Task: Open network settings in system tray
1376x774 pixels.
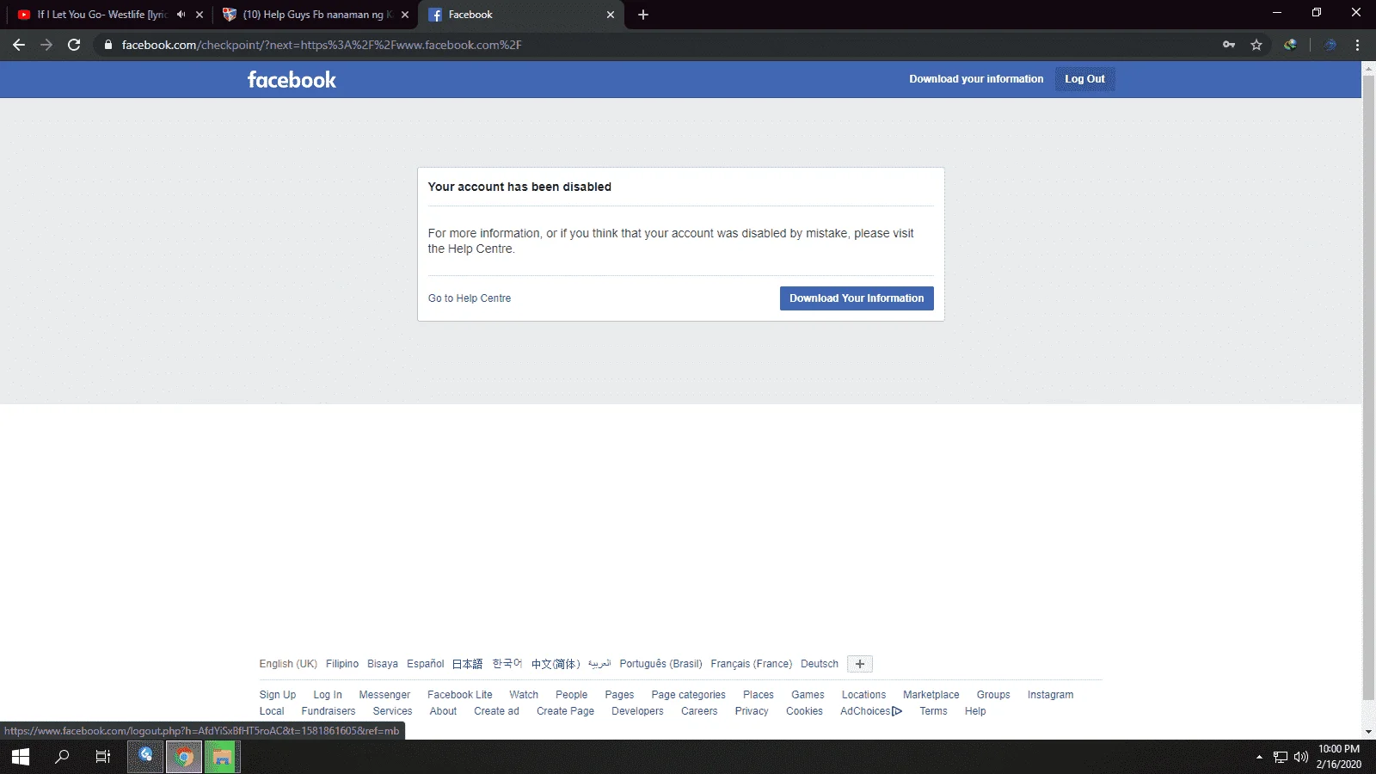Action: [x=1281, y=757]
